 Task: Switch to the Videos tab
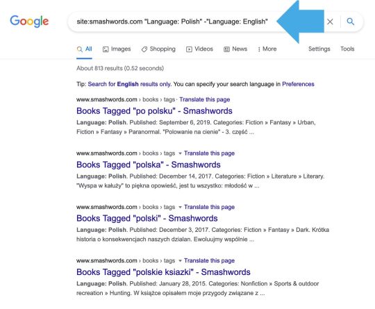point(199,49)
